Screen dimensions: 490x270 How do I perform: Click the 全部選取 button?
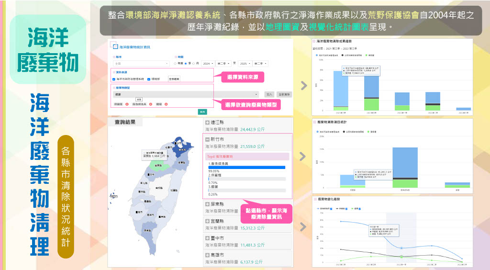click(174, 79)
